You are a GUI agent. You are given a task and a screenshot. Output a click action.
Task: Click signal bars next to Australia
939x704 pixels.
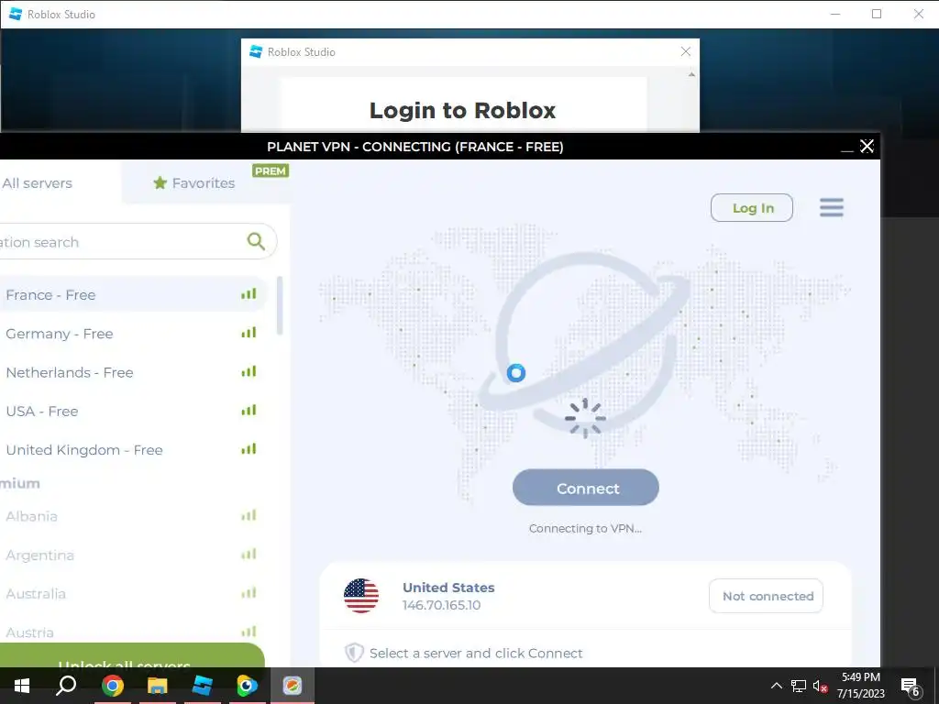pyautogui.click(x=249, y=593)
